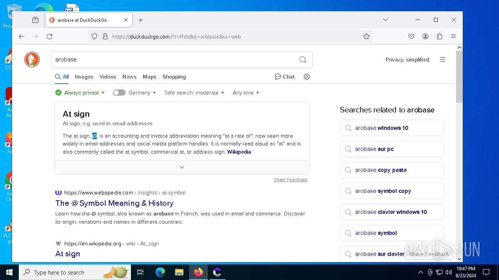Open the Any time filter dropdown
499x280 pixels.
click(x=246, y=93)
